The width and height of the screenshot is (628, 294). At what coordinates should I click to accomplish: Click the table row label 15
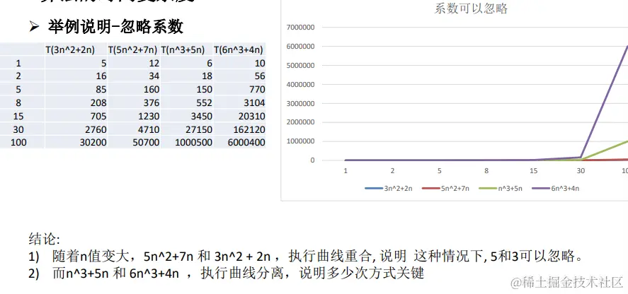18,117
